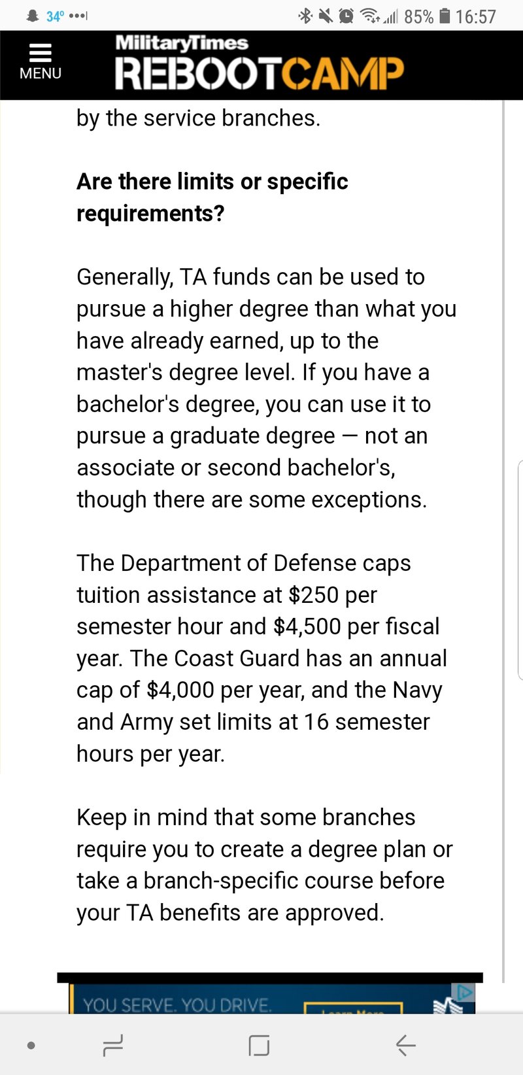This screenshot has height=1075, width=523.
Task: Tap the muted sound status icon
Action: [x=325, y=16]
